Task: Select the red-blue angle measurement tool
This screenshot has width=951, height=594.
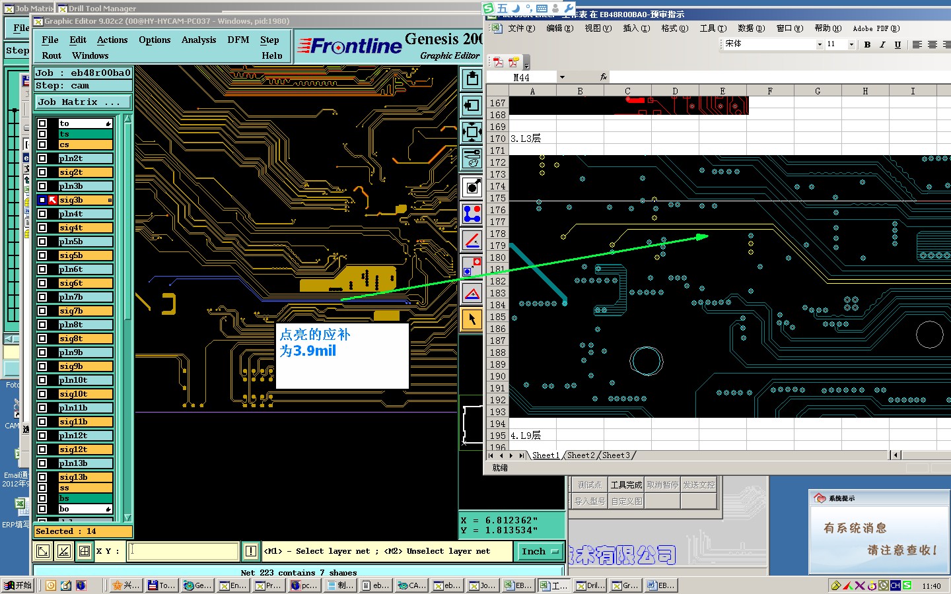Action: pyautogui.click(x=472, y=240)
